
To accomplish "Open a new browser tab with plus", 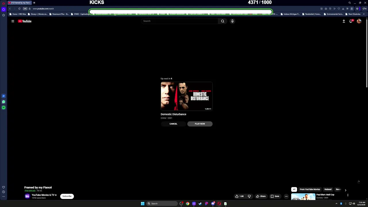I will 34,3.
